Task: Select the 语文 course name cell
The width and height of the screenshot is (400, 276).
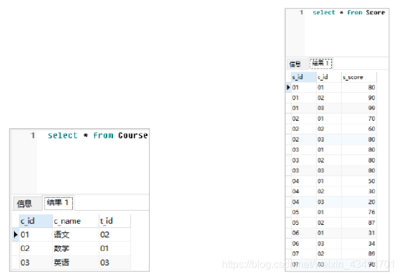Action: (x=76, y=234)
